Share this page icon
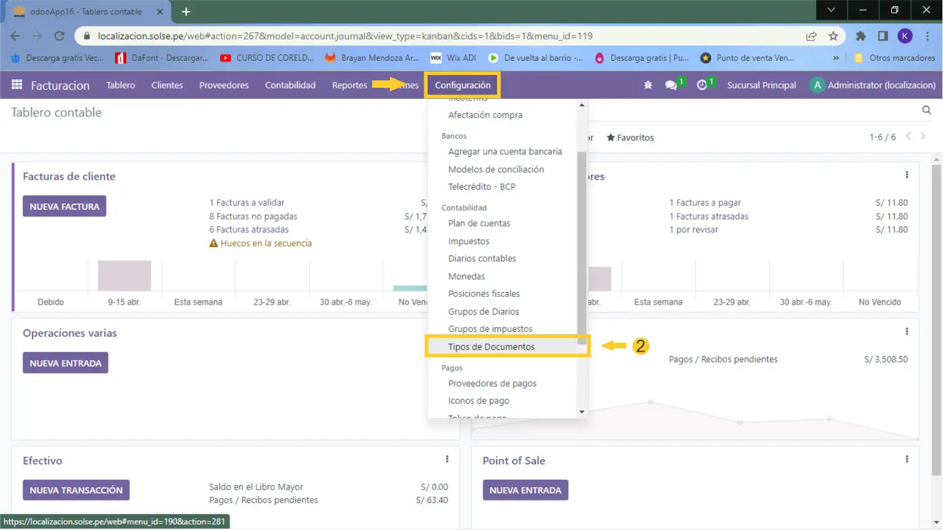 click(811, 36)
